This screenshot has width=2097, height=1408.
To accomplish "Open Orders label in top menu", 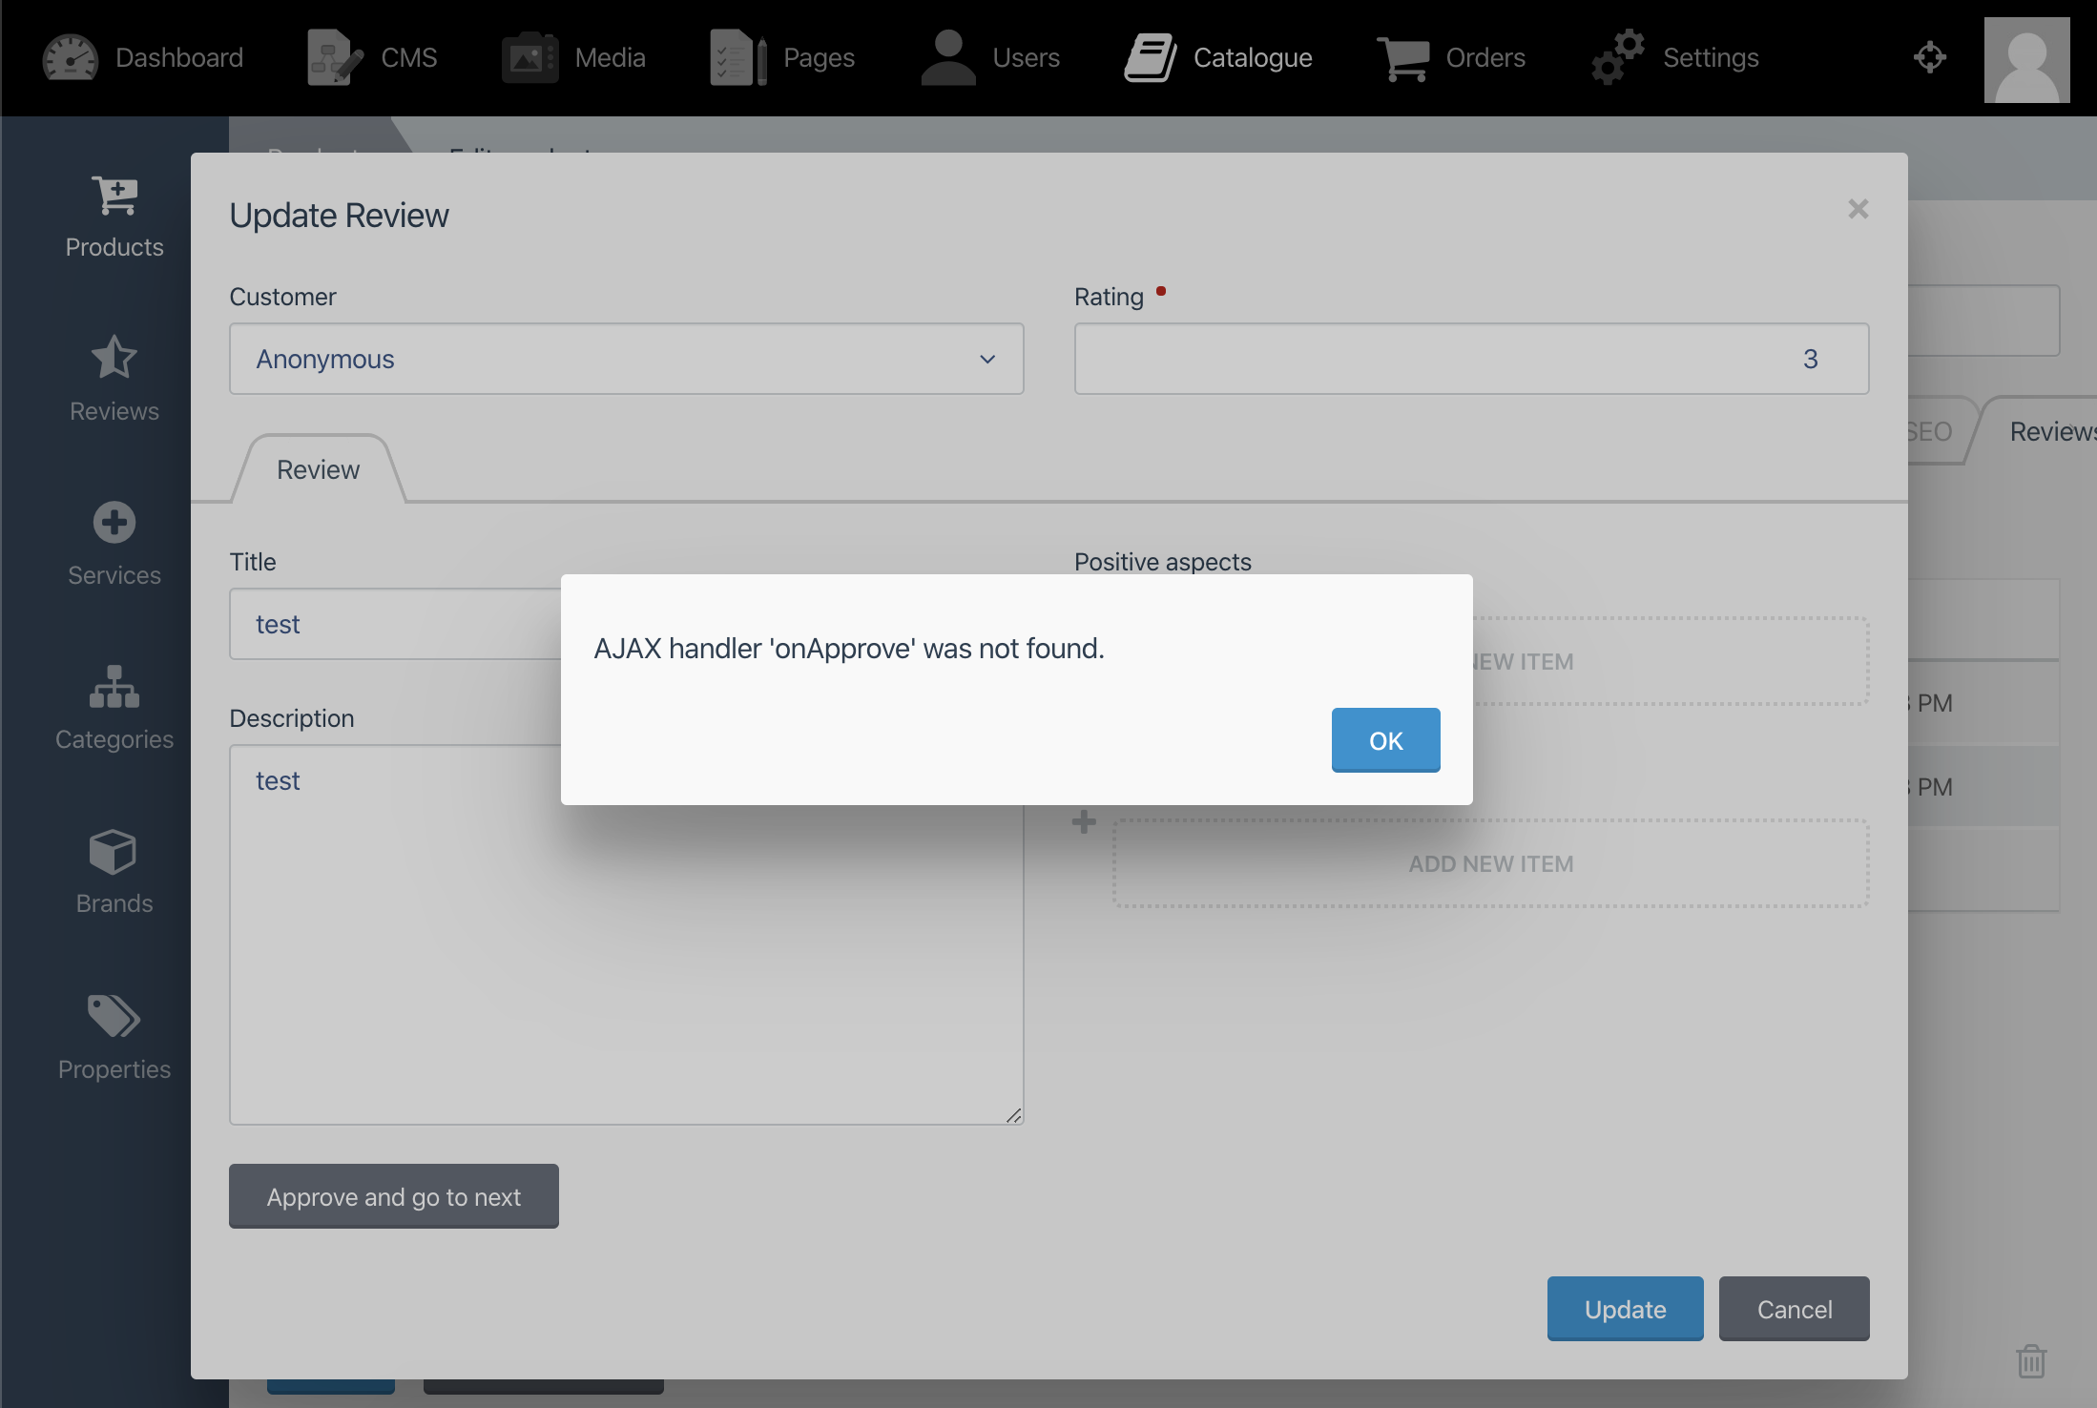I will [x=1485, y=58].
